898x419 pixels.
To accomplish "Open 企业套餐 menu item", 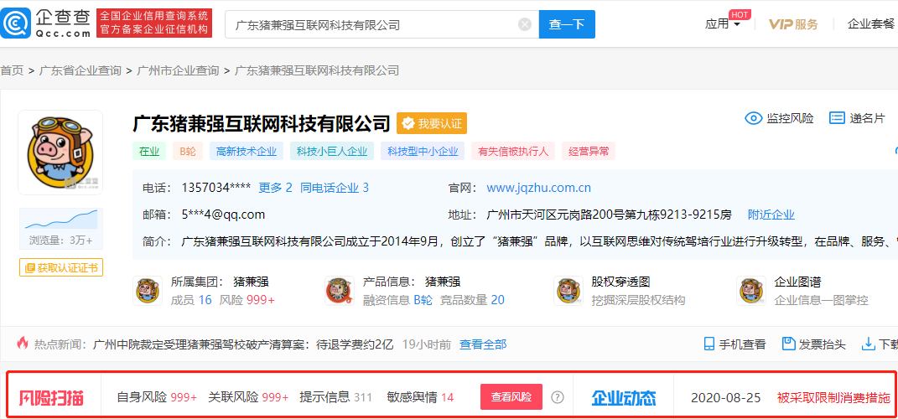I will 870,24.
